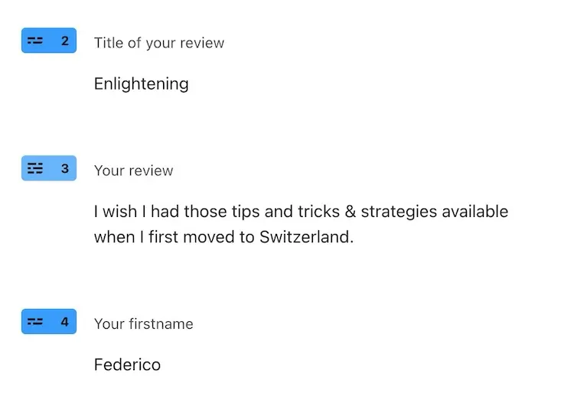Open the 'Your firstname' question label
Image resolution: width=574 pixels, height=396 pixels.
tap(144, 324)
